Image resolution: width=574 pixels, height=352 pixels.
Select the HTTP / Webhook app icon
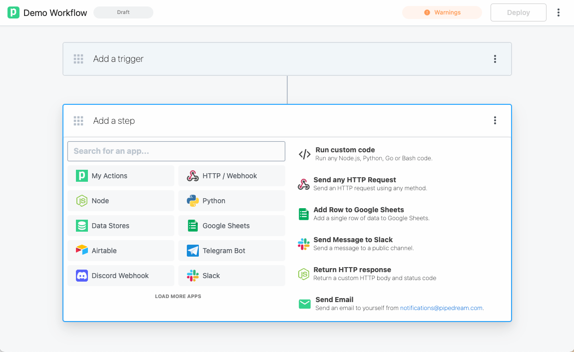pos(192,175)
